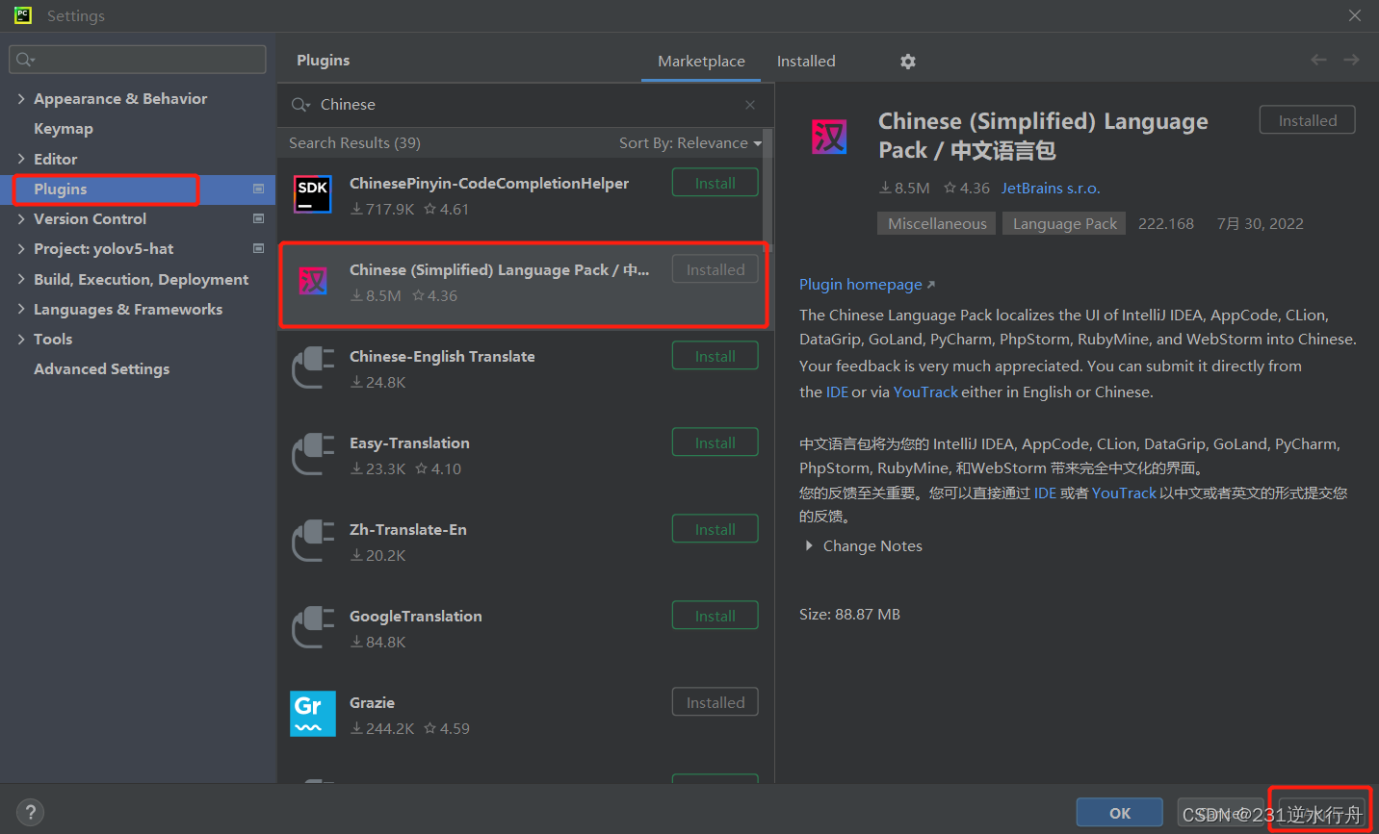Screen dimensions: 1379x834
Task: Expand the Editor settings node
Action: coord(21,160)
